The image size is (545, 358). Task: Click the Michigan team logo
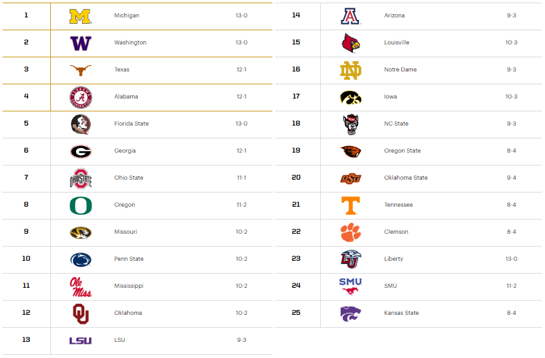(81, 15)
